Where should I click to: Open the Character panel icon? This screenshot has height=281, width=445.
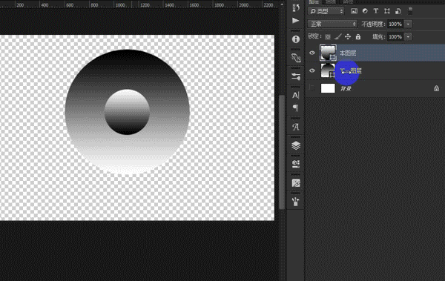296,96
